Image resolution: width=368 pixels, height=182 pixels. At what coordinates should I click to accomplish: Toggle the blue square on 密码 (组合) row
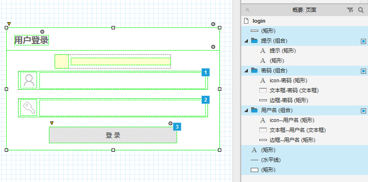pyautogui.click(x=363, y=71)
